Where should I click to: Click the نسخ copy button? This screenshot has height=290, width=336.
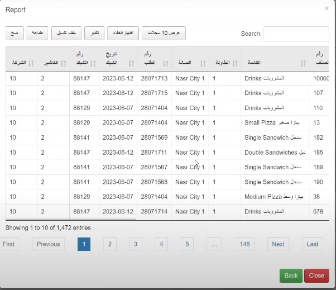(13, 34)
